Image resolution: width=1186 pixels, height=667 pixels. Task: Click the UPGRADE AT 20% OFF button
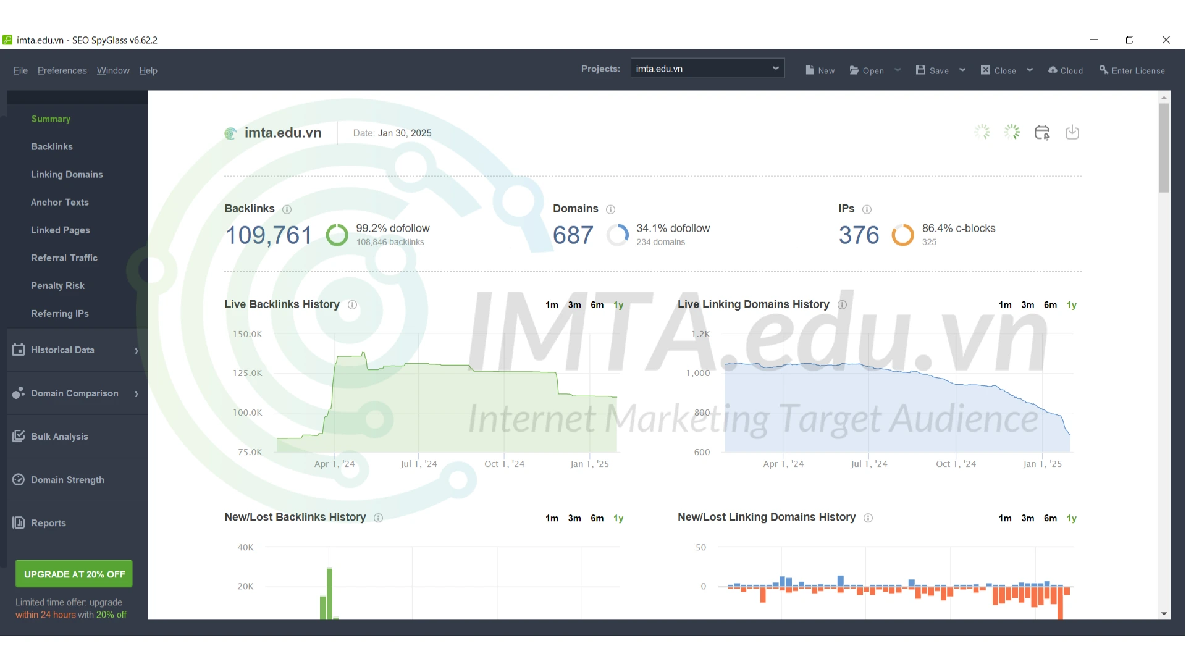(x=74, y=574)
